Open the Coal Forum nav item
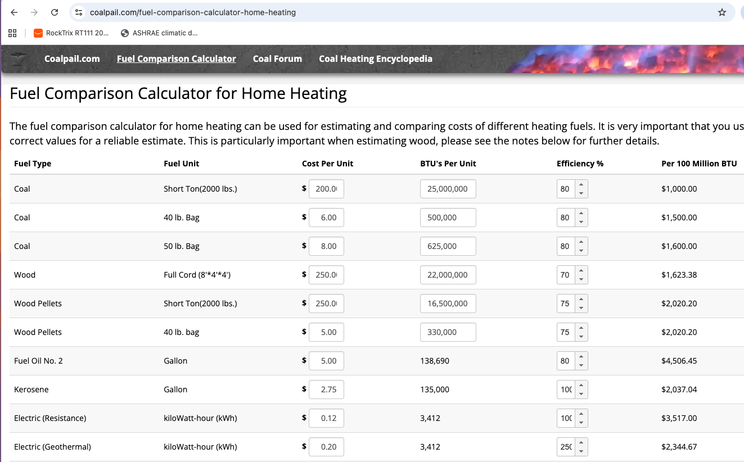Image resolution: width=744 pixels, height=462 pixels. (277, 58)
